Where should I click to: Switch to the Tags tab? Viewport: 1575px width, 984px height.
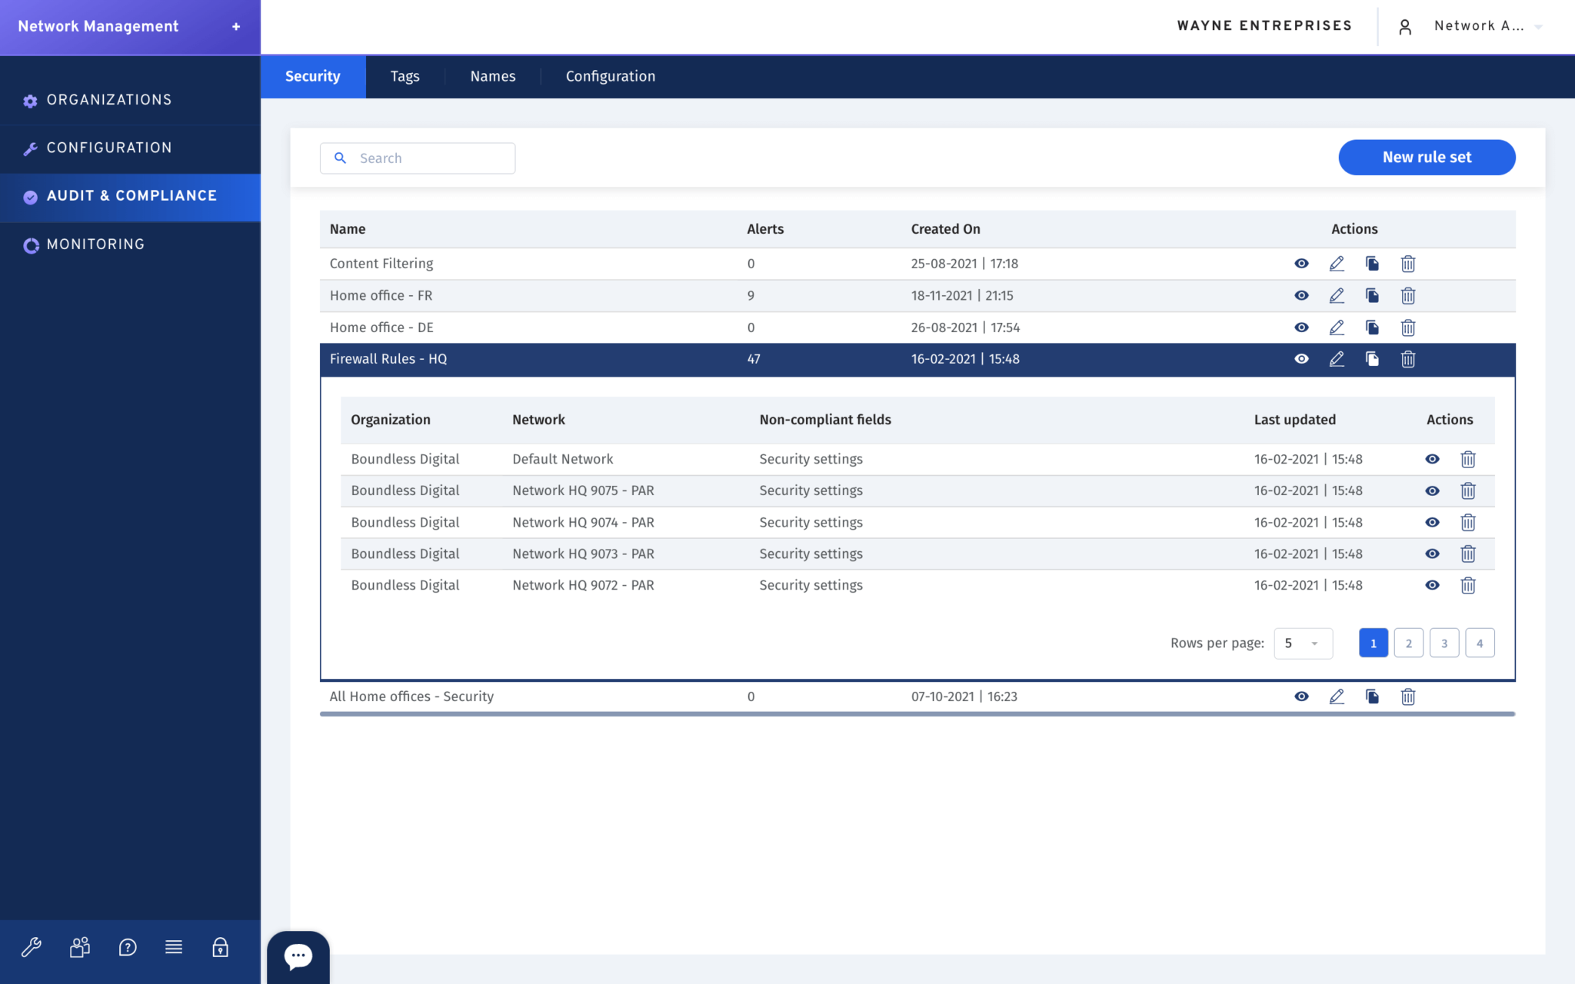(x=405, y=76)
